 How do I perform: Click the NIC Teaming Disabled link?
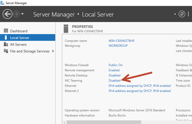[115, 81]
